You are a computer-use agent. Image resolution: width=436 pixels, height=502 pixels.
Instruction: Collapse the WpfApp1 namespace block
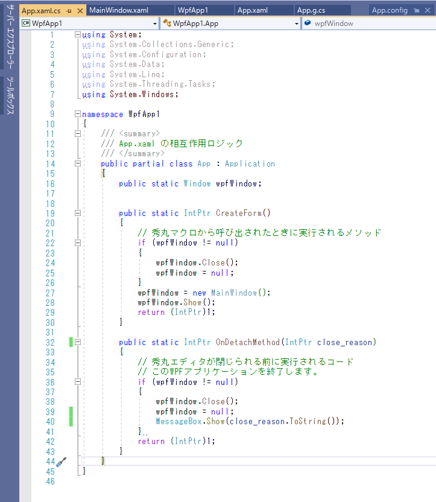pyautogui.click(x=77, y=114)
